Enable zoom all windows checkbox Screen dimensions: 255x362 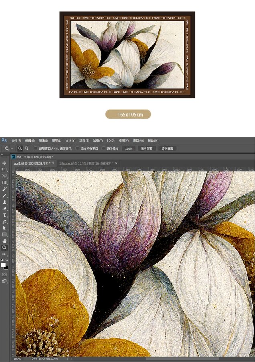click(77, 148)
